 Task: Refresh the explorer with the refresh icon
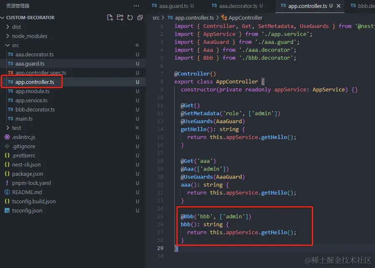click(x=130, y=18)
